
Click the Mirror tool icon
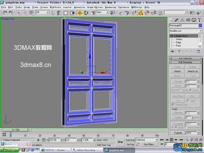[x=192, y=13]
